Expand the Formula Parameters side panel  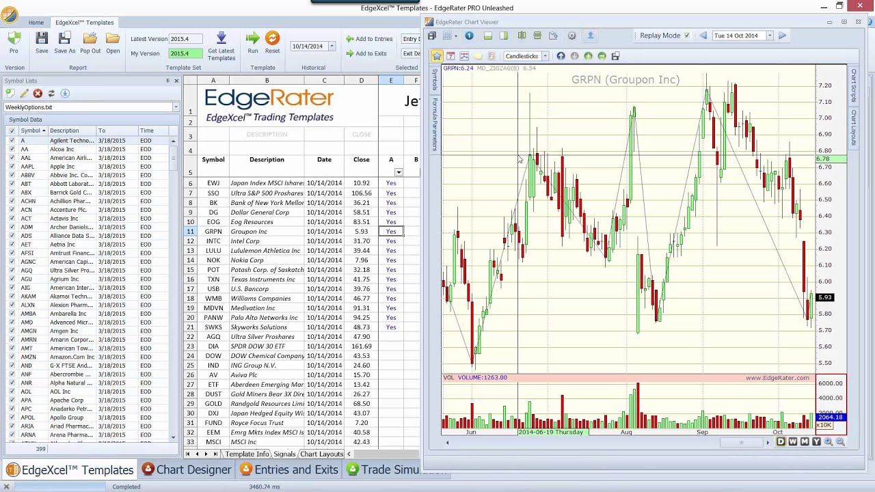(434, 124)
